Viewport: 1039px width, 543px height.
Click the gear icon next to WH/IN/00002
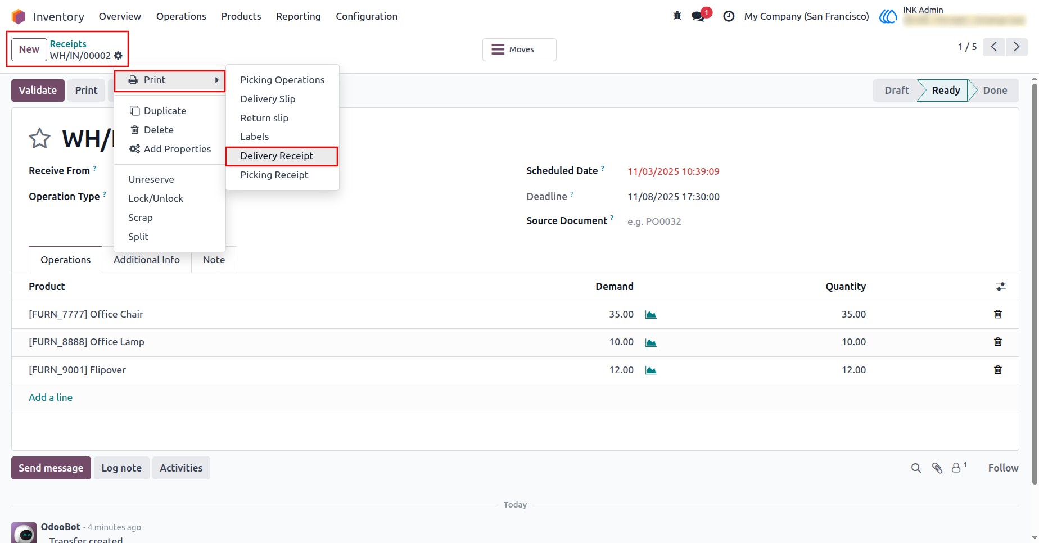[x=118, y=56]
